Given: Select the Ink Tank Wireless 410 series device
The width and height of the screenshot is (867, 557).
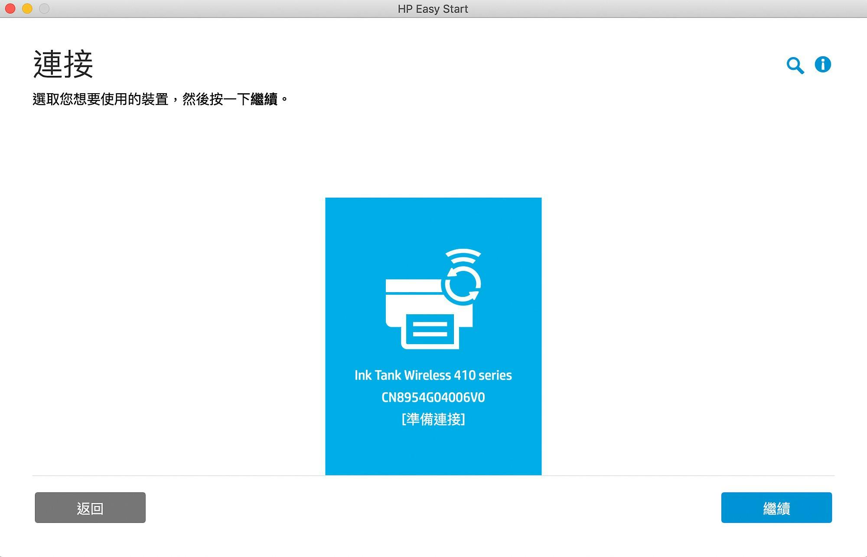Looking at the screenshot, I should (x=433, y=336).
